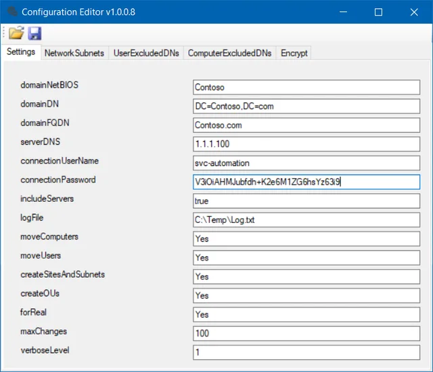Click the connectionPassword input field
433x372 pixels.
click(306, 182)
